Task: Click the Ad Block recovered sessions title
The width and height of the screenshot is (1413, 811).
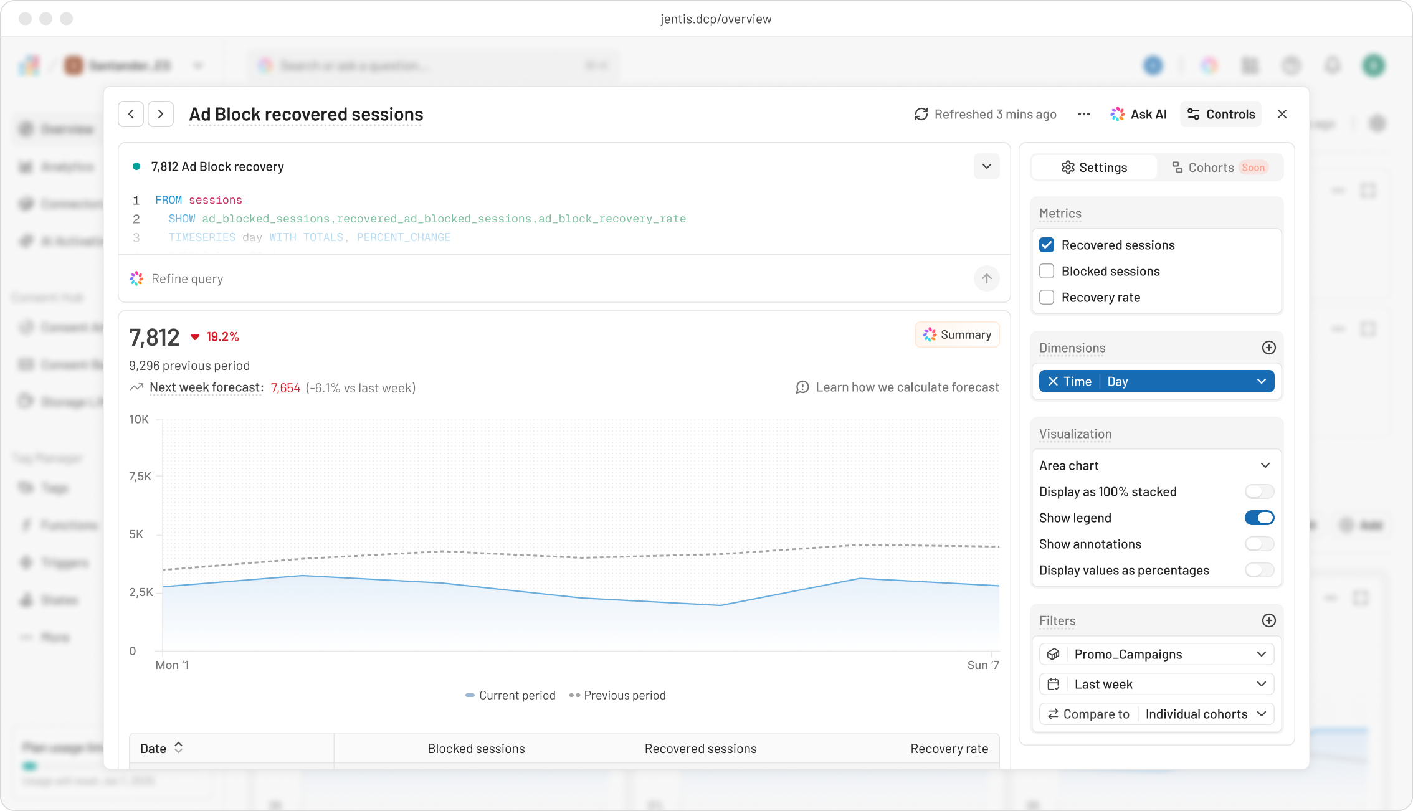Action: coord(306,115)
